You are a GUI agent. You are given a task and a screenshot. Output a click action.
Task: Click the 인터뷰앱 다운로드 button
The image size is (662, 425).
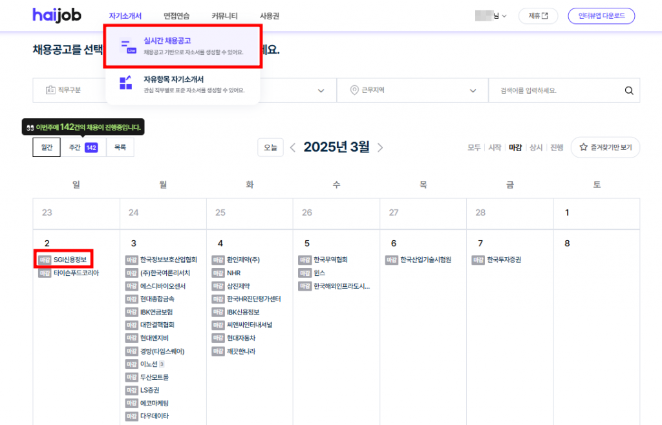(x=601, y=16)
